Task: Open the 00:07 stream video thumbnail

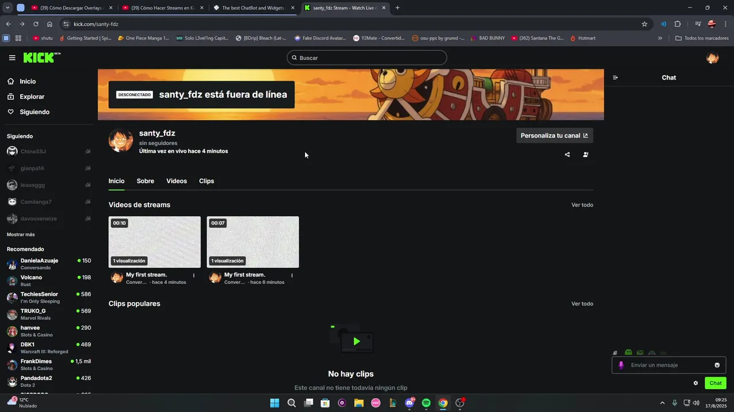Action: coord(253,242)
